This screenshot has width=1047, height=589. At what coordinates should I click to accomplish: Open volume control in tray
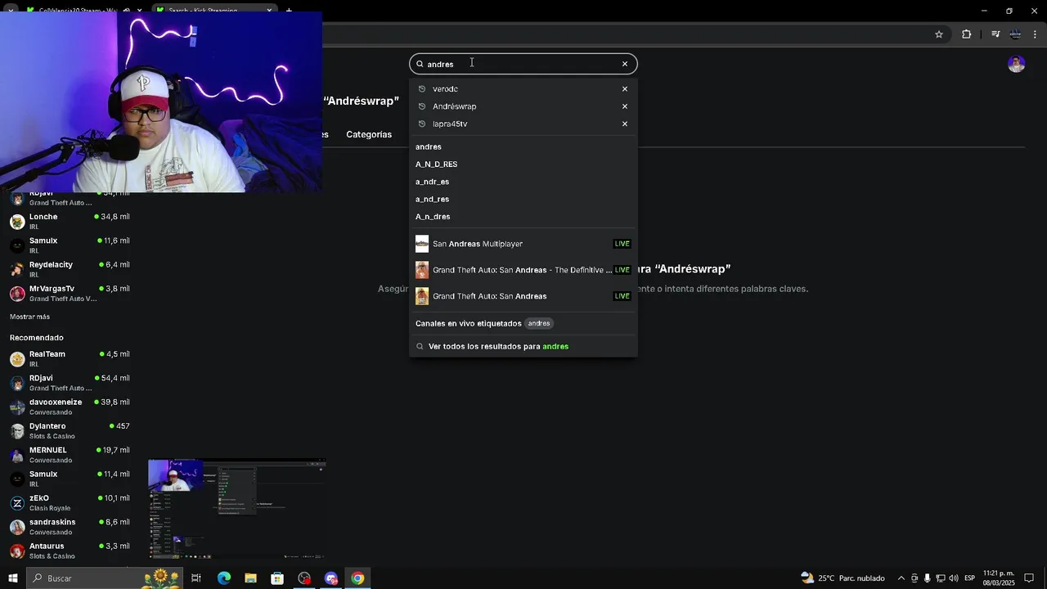(x=954, y=578)
